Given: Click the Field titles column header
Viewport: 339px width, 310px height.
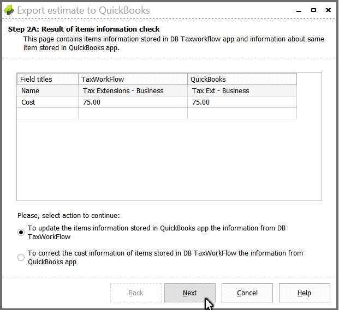Looking at the screenshot, I should 47,79.
